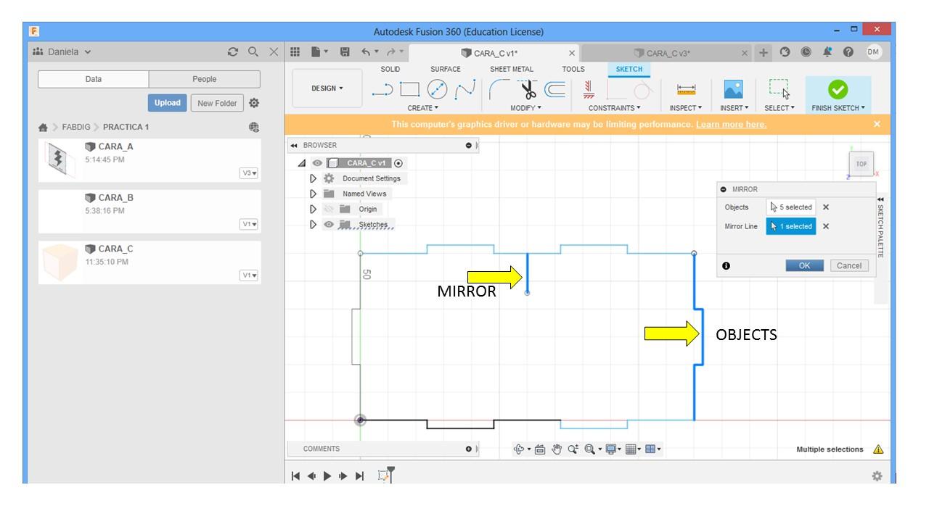
Task: Open the Measure tool in Inspect
Action: [686, 89]
